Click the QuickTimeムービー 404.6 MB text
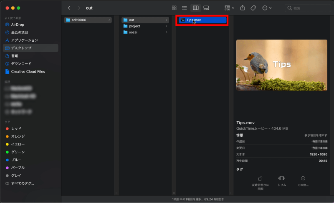The image size is (334, 203). click(262, 128)
